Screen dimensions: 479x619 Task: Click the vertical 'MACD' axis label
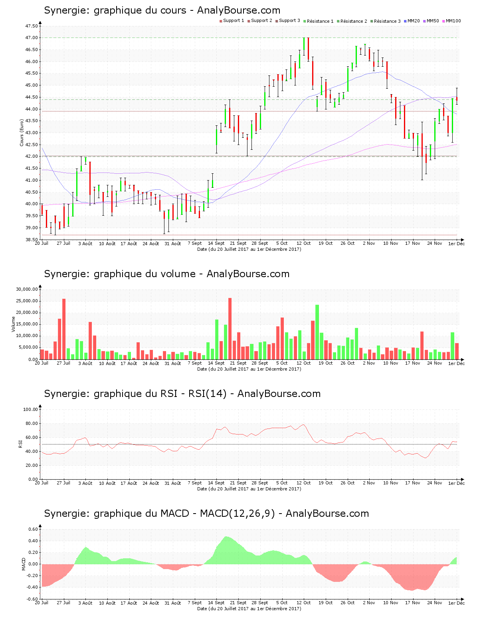24,564
